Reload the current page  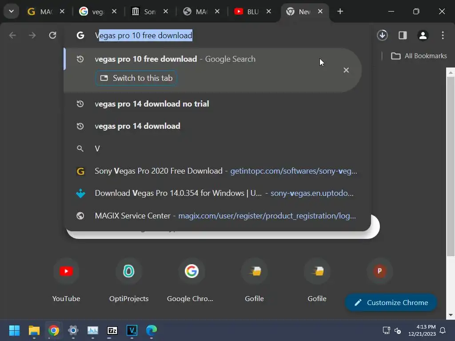(x=52, y=36)
